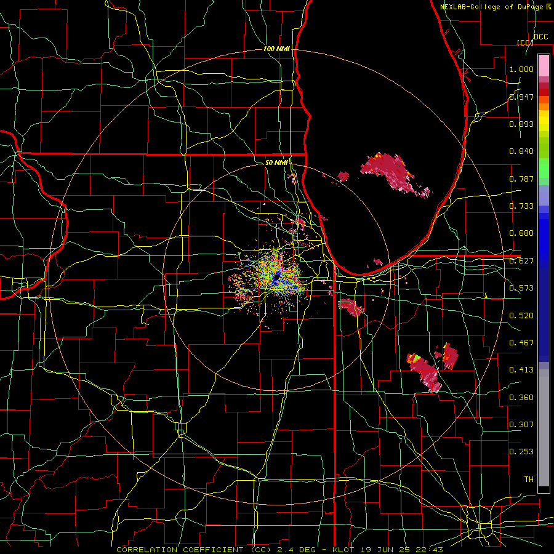Select the 0.947 legend value

(x=521, y=97)
